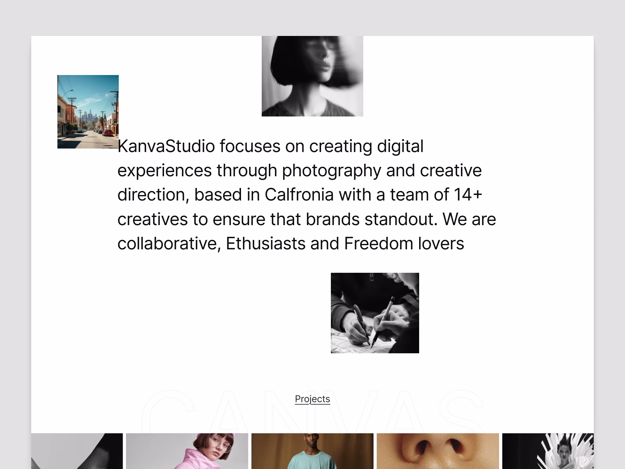Select the hands sketching with pens photo
Viewport: 625px width, 469px height.
tap(375, 313)
